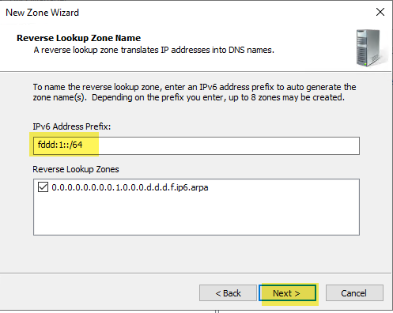Return to previous page using < Back
This screenshot has height=313, width=393.
228,293
